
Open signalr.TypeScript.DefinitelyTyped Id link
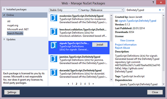point(137,21)
